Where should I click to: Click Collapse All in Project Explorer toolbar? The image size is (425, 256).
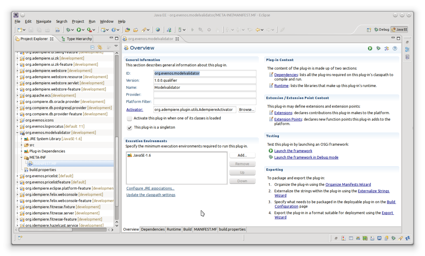click(92, 47)
